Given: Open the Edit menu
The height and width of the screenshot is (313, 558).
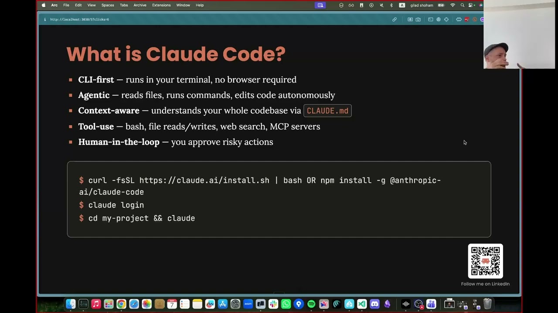Looking at the screenshot, I should tap(78, 5).
